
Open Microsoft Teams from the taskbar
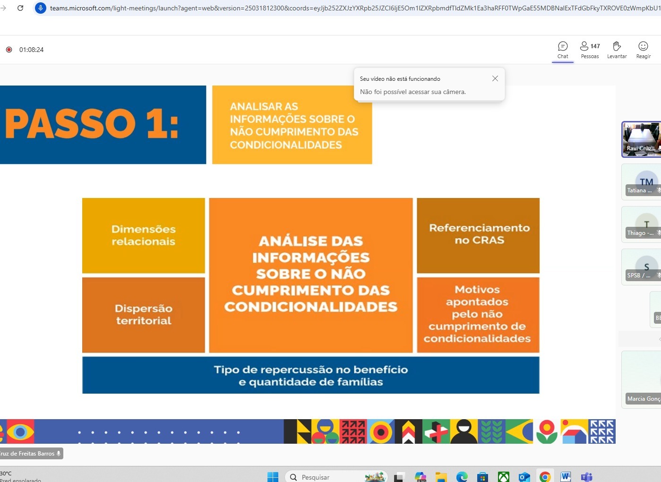coord(586,477)
